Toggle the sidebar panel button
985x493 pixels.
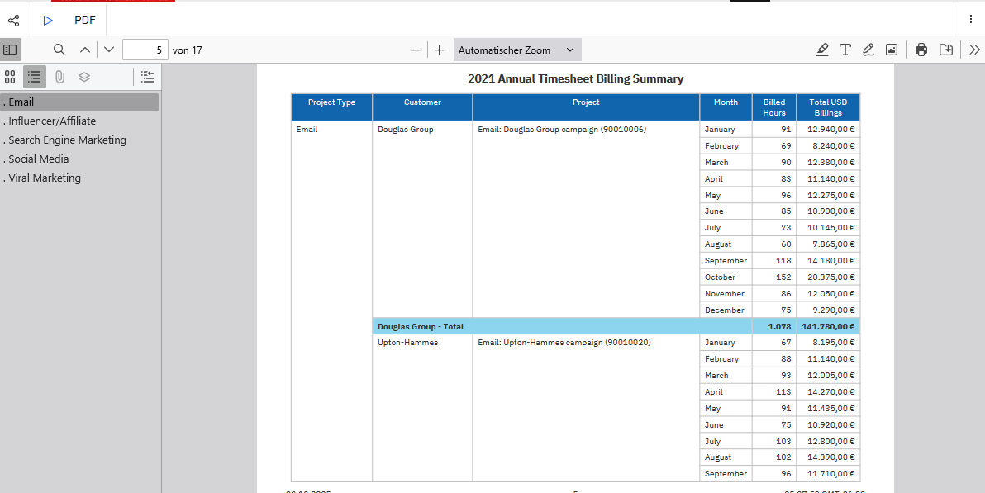click(x=10, y=50)
